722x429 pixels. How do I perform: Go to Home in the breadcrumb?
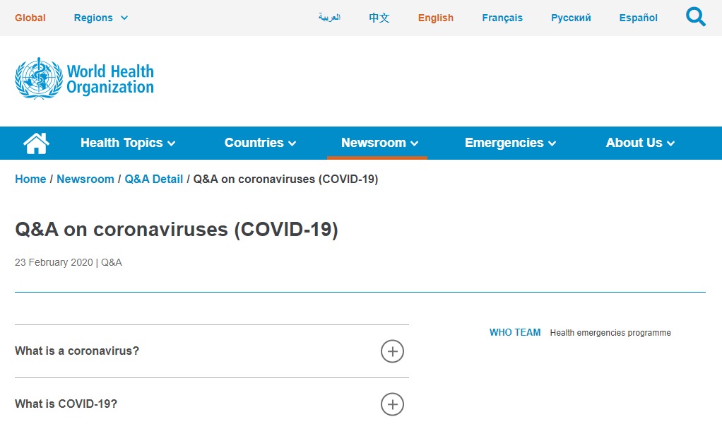point(30,180)
